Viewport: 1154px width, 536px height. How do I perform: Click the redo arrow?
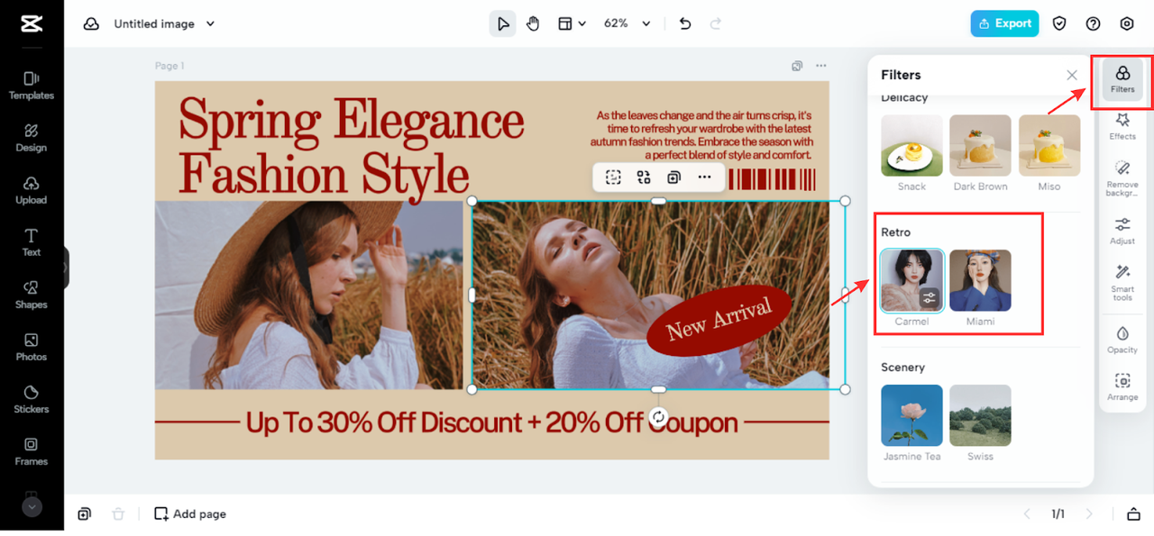tap(716, 23)
